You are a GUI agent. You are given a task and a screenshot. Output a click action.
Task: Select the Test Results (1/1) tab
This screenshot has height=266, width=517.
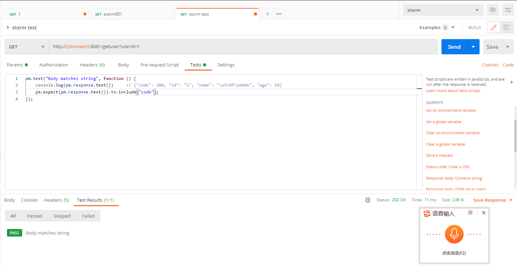(96, 200)
